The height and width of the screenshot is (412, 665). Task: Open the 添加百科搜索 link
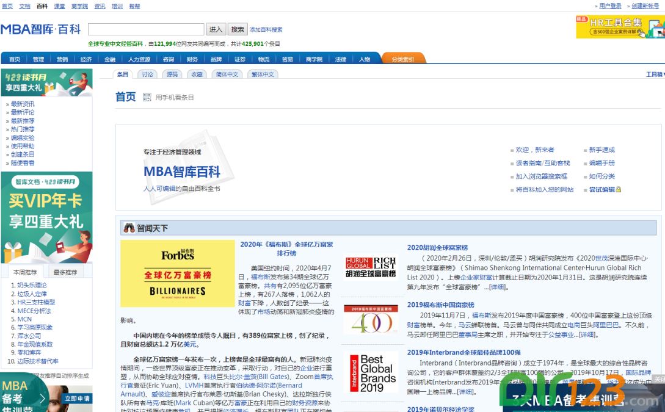click(266, 30)
